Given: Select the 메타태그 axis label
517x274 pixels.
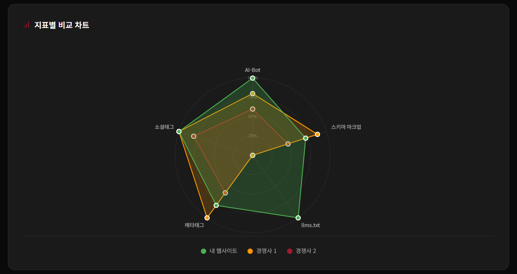Looking at the screenshot, I should pos(194,225).
